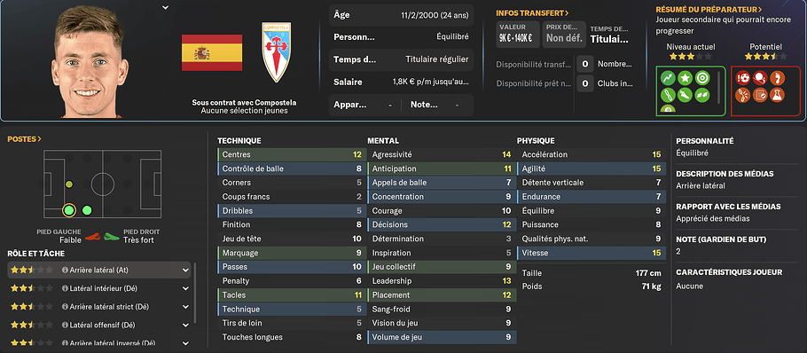The height and width of the screenshot is (353, 807).
Task: Open the Résumé du préparateur link
Action: 709,9
